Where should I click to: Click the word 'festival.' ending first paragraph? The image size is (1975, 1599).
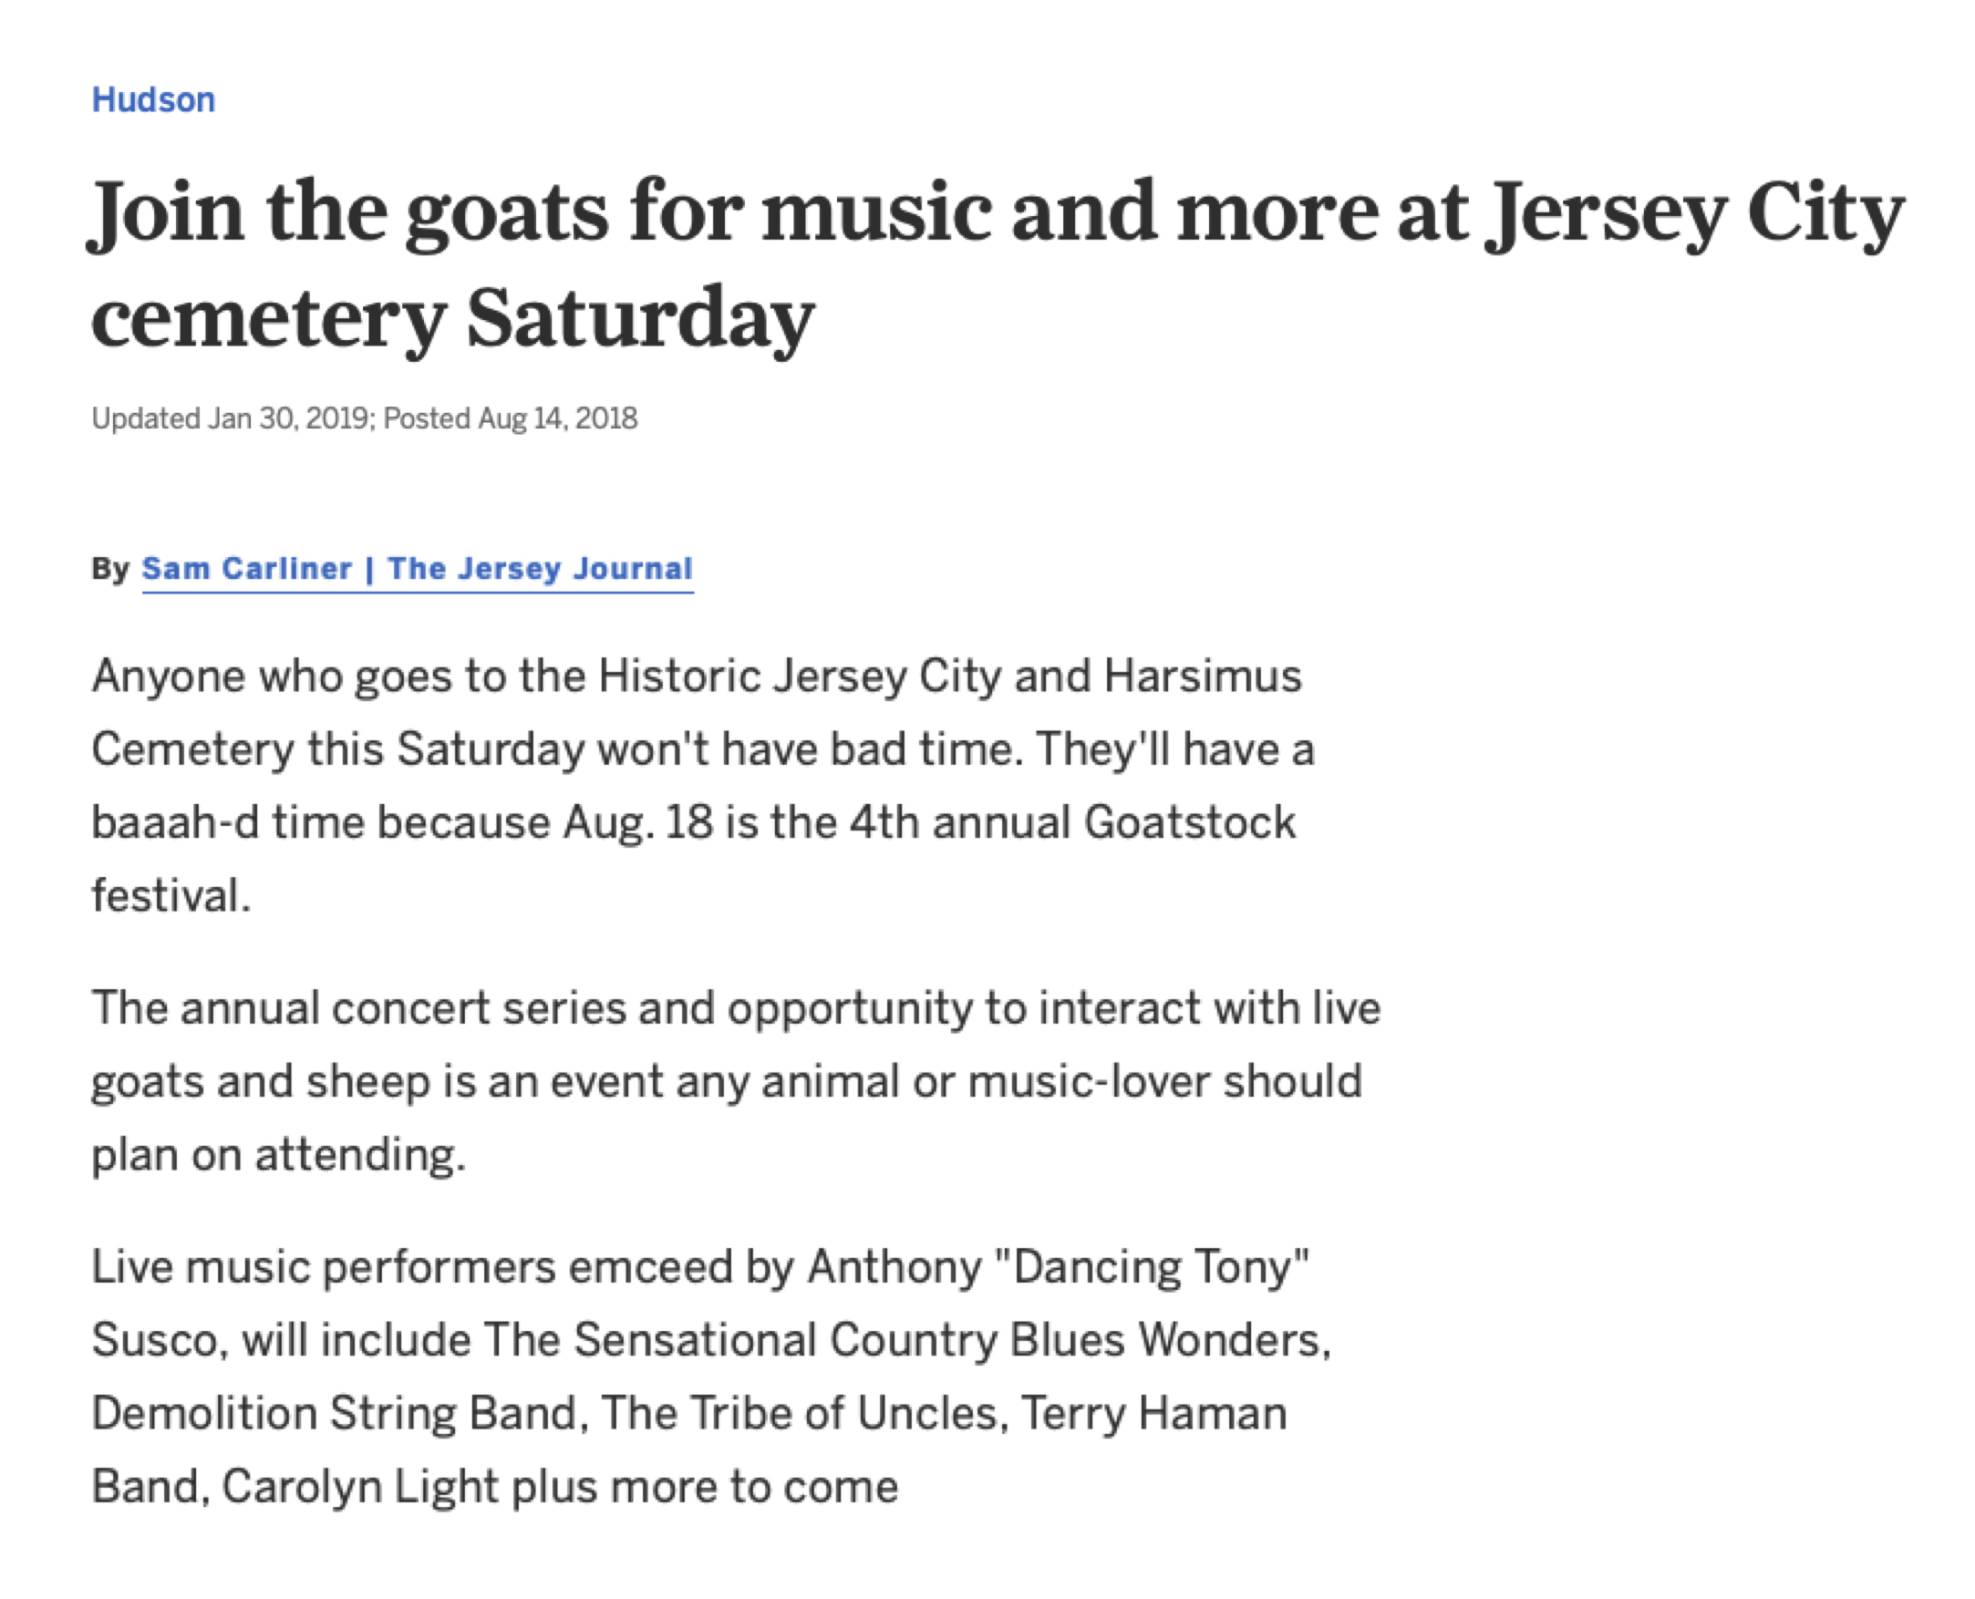click(171, 895)
